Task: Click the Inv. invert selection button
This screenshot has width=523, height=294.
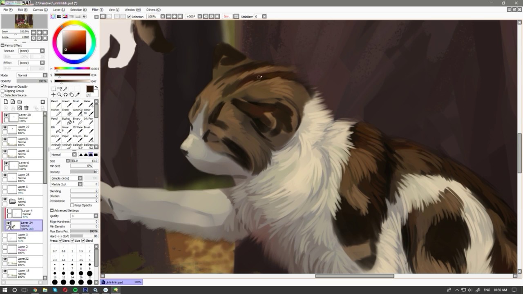Action: (x=226, y=17)
